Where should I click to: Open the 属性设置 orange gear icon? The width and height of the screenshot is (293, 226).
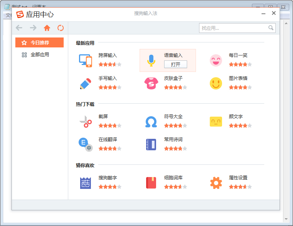point(216,183)
